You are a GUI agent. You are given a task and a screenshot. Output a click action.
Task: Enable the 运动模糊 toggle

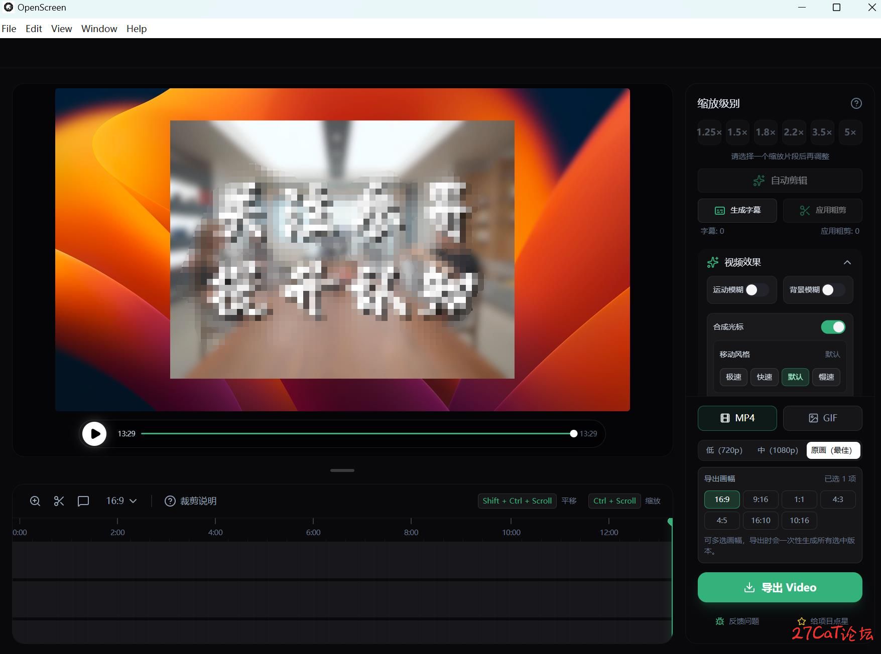point(757,290)
